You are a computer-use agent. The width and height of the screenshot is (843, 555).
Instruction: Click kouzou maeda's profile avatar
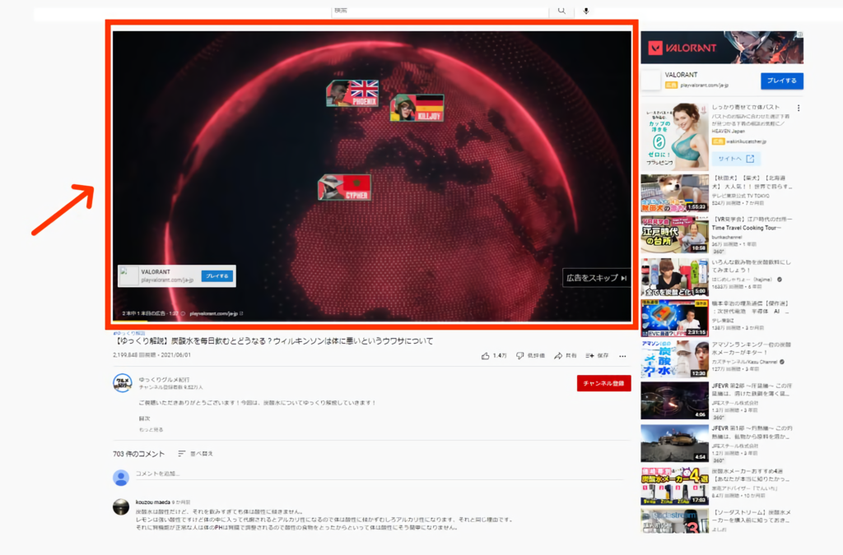pyautogui.click(x=121, y=506)
